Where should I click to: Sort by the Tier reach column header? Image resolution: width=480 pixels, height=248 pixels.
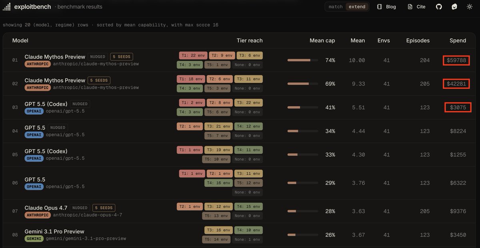tap(250, 40)
